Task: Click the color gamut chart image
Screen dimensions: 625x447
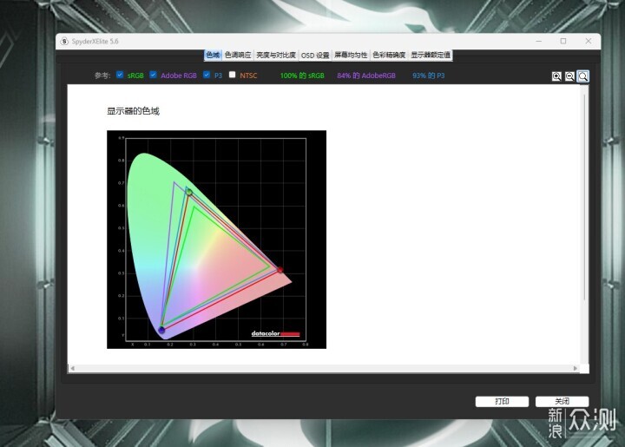Action: point(216,240)
